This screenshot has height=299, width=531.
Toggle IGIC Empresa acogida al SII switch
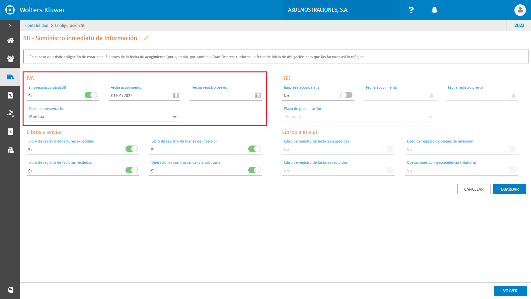pos(346,95)
